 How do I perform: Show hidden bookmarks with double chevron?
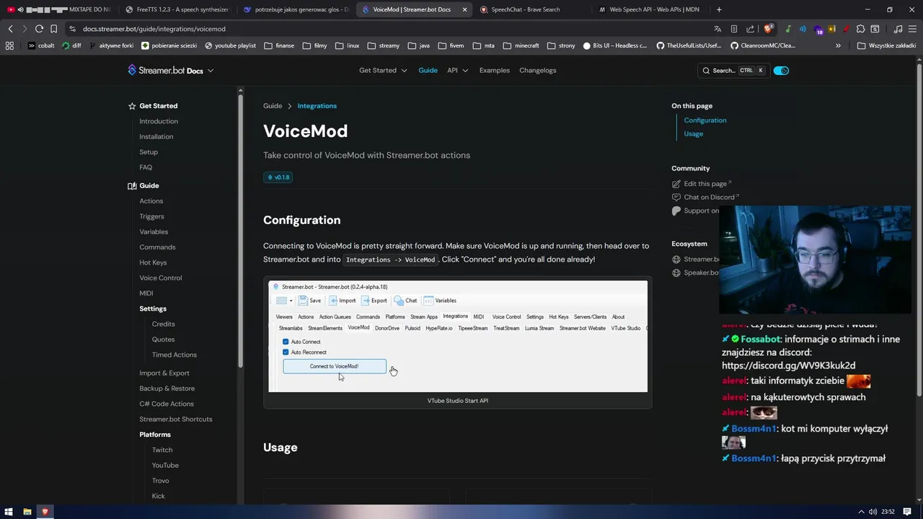click(838, 45)
